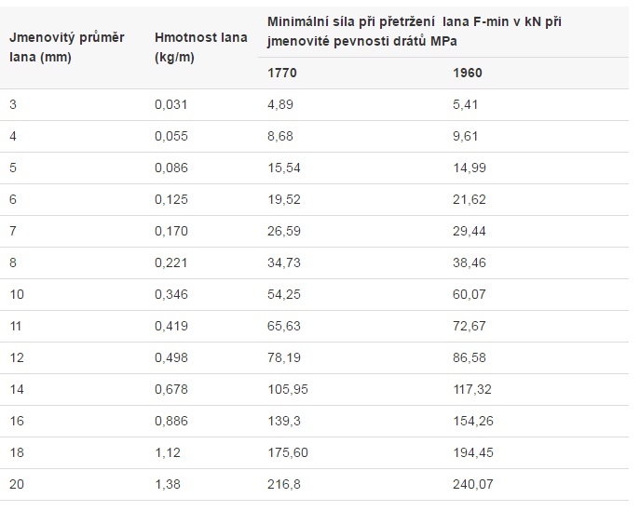The height and width of the screenshot is (511, 640).
Task: Select diameter 11 row cell
Action: click(16, 326)
